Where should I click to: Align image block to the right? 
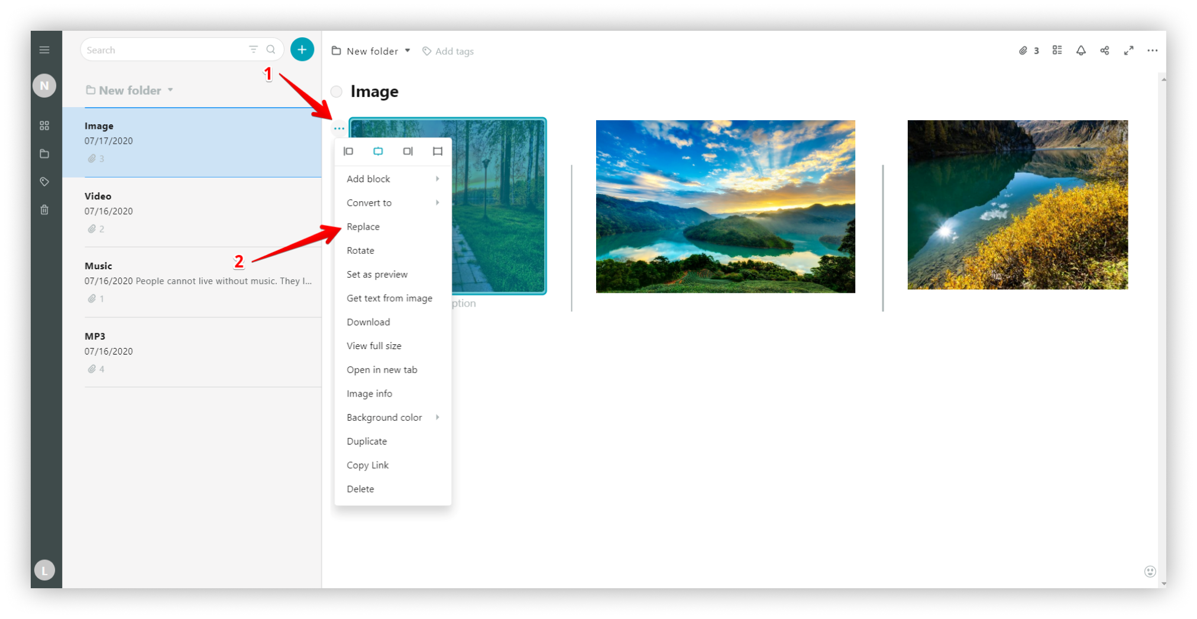pyautogui.click(x=408, y=151)
